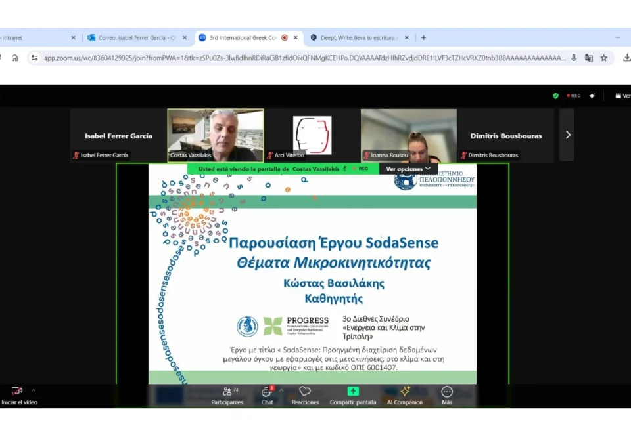Click Compartir pantalla button
Viewport: 631px width, 439px height.
(353, 396)
